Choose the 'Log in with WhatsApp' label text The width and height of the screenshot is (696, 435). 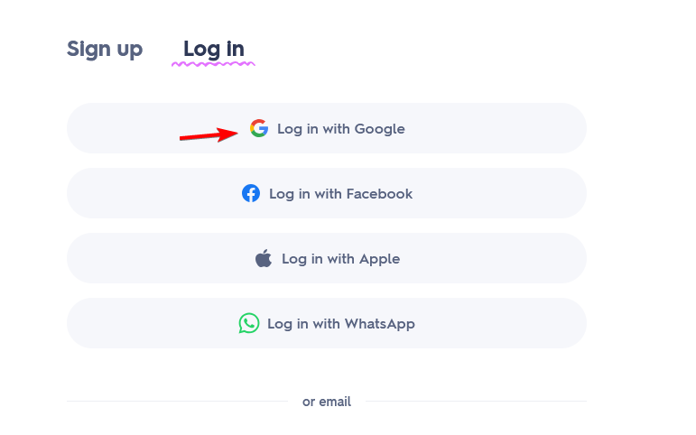click(341, 324)
